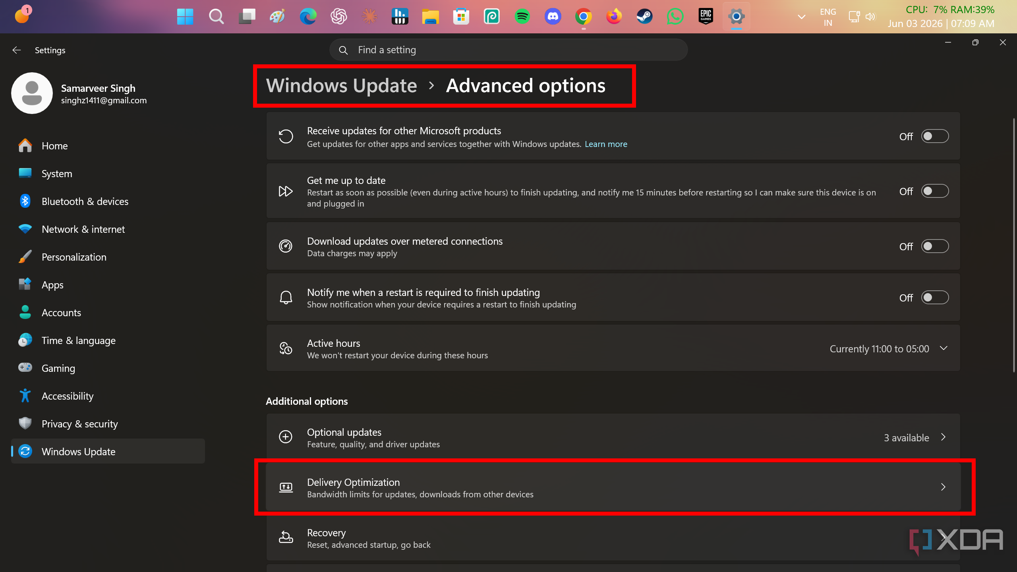
Task: Open File Explorer from the taskbar
Action: tap(430, 17)
